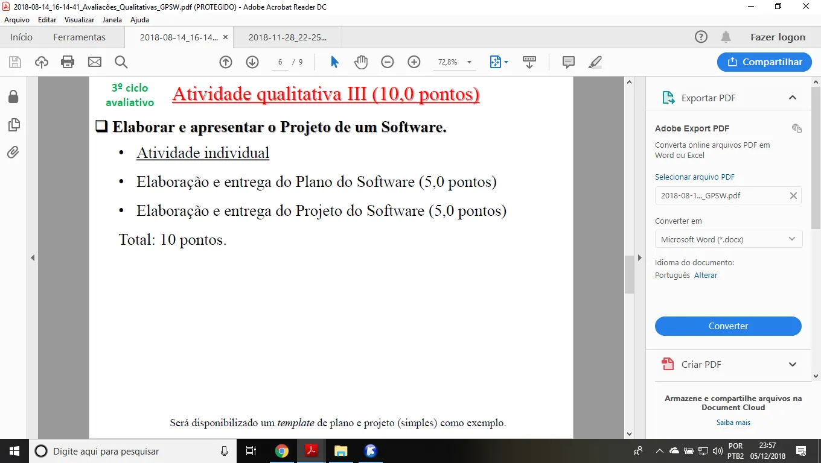Image resolution: width=821 pixels, height=463 pixels.
Task: Switch to the Ferramentas tab
Action: tap(79, 37)
